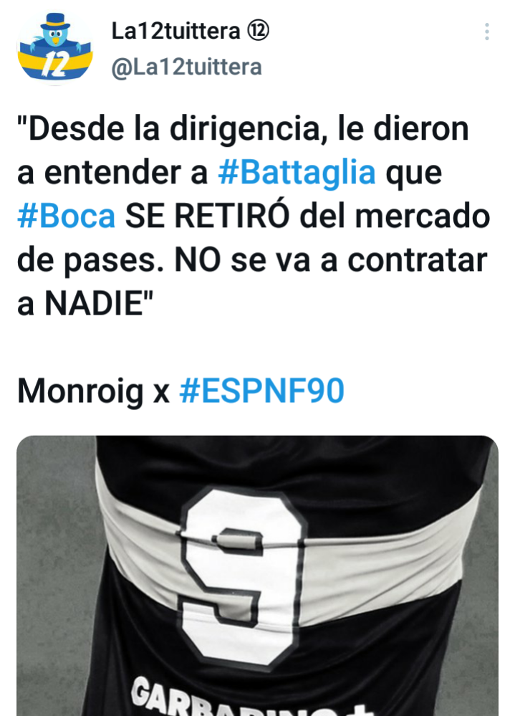Select the tweet text starting "Desde la dirigencia"
515x716 pixels.
tap(254, 216)
